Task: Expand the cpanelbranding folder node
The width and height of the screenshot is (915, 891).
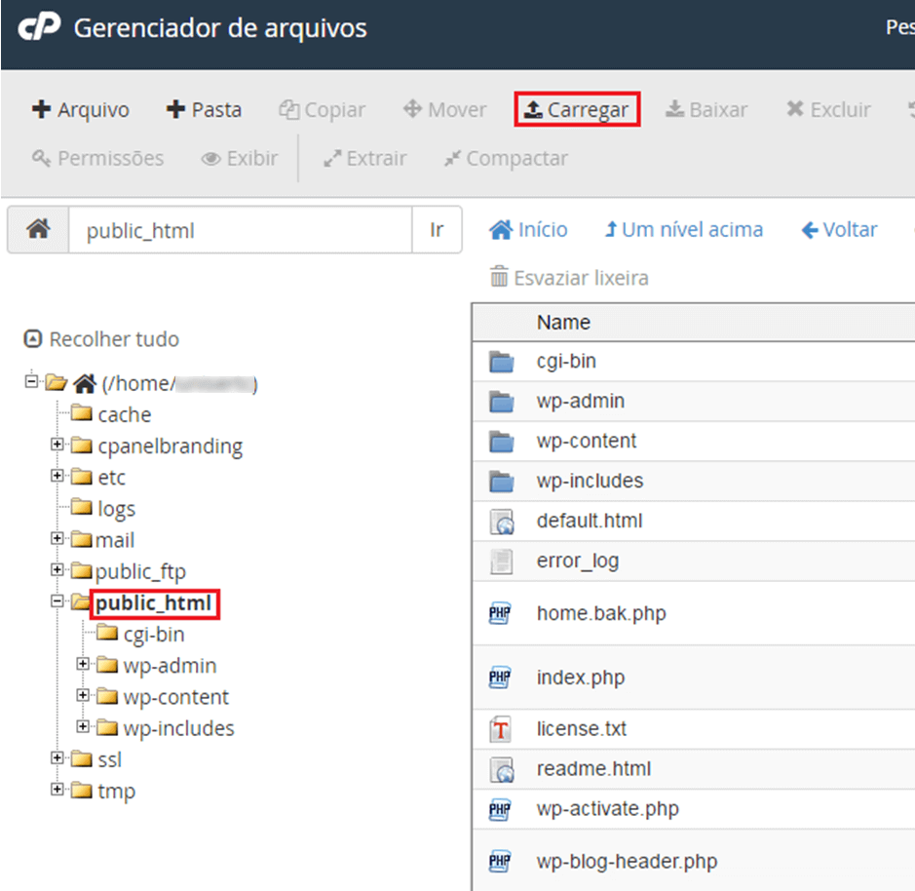Action: tap(57, 444)
